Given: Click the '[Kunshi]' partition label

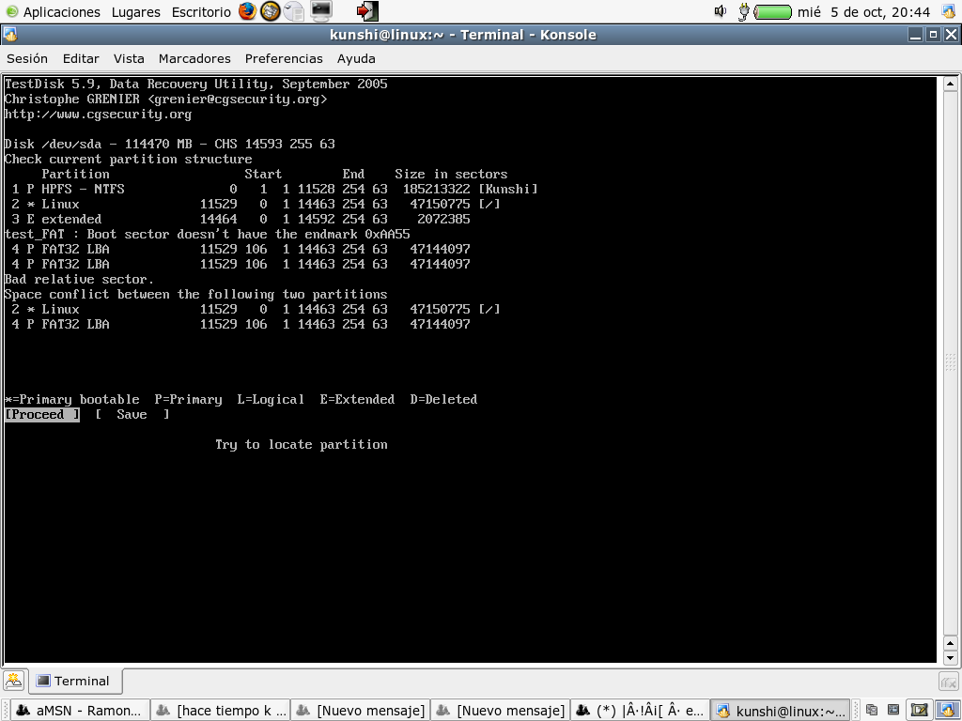Looking at the screenshot, I should tap(508, 189).
